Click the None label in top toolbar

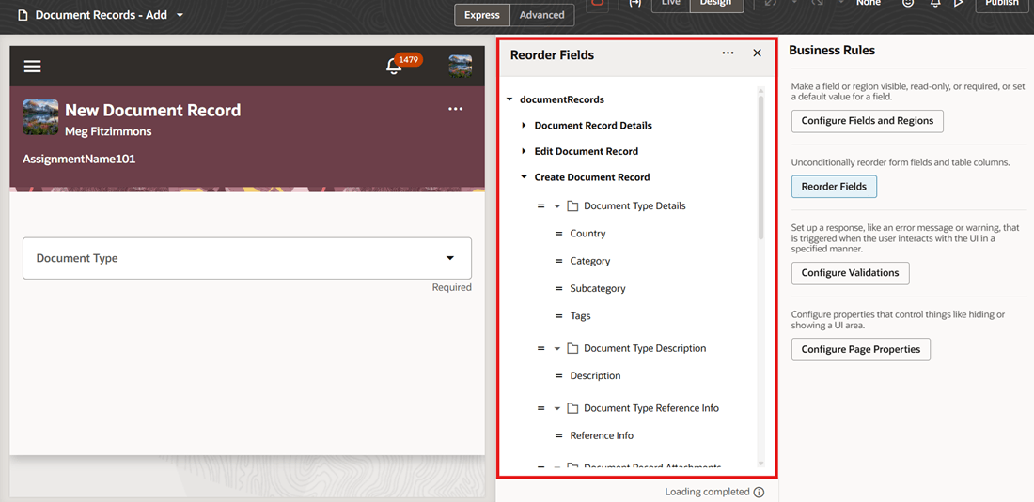point(869,4)
